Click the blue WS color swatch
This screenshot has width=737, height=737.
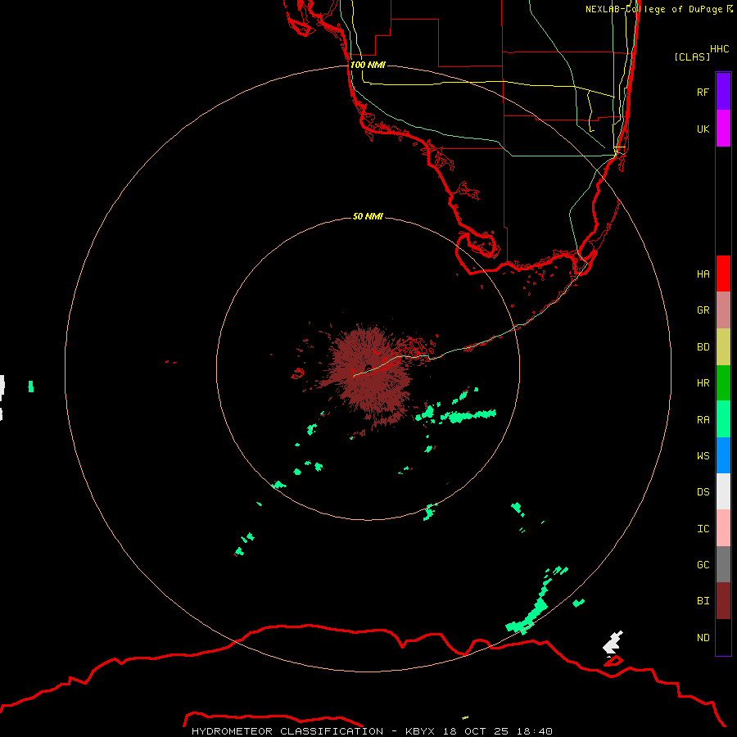pyautogui.click(x=723, y=455)
